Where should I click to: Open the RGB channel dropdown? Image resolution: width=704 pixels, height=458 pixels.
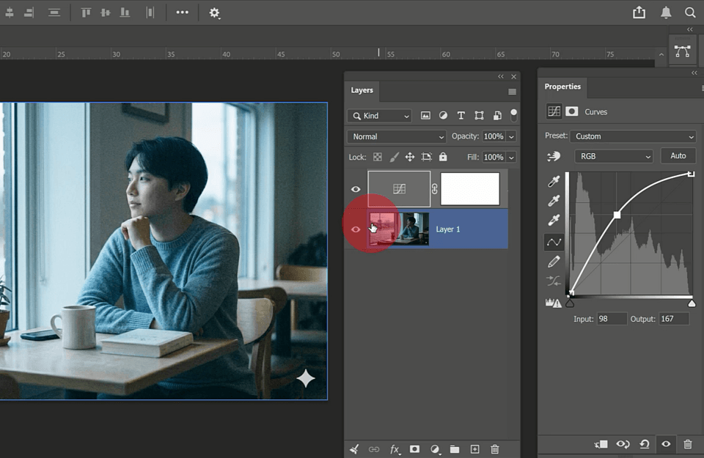[x=614, y=156]
